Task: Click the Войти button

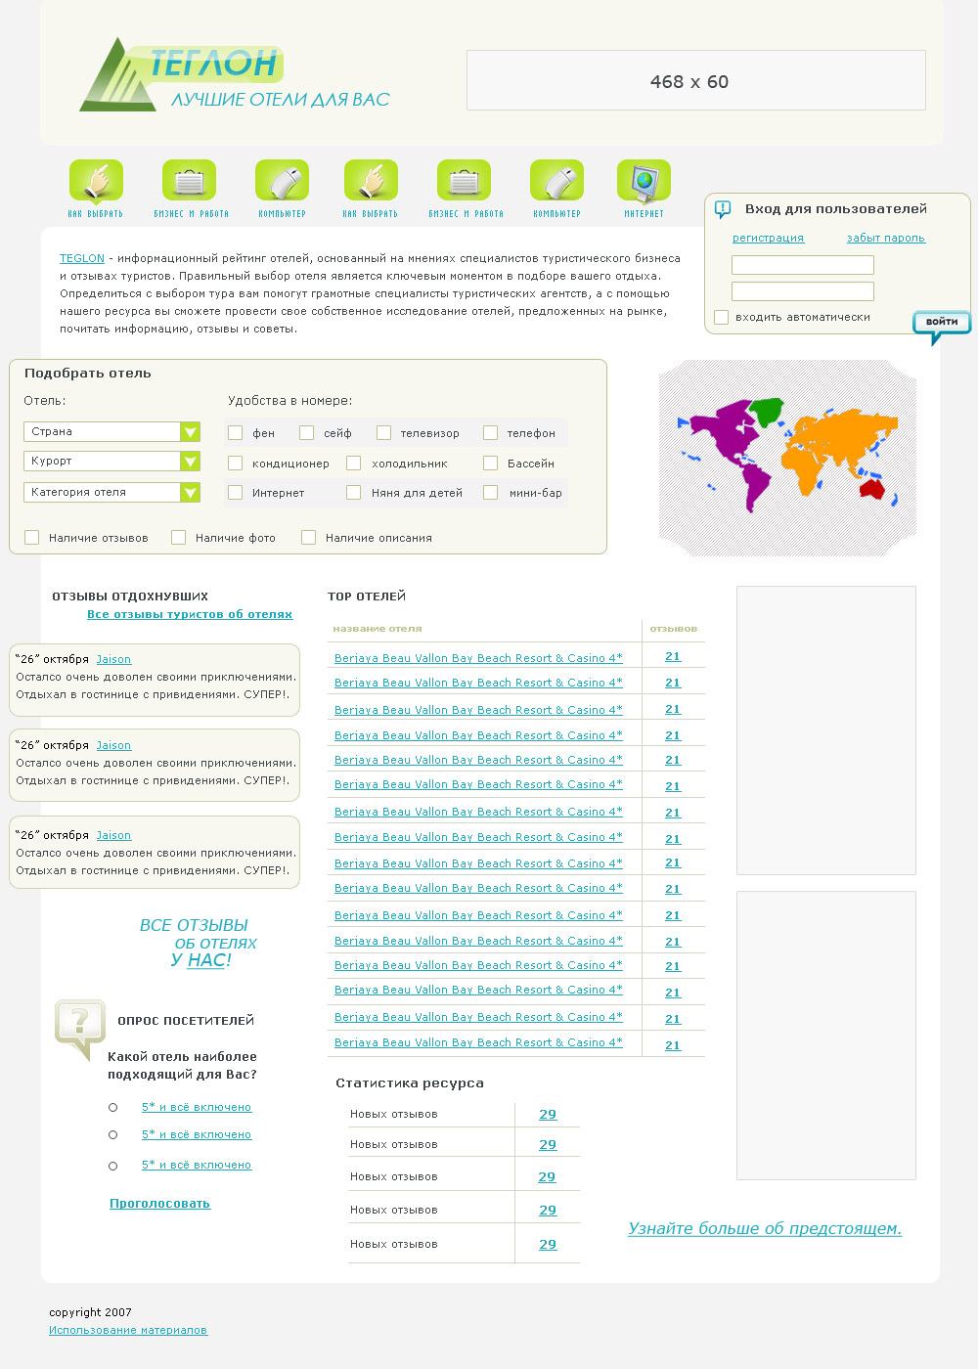Action: pyautogui.click(x=941, y=324)
